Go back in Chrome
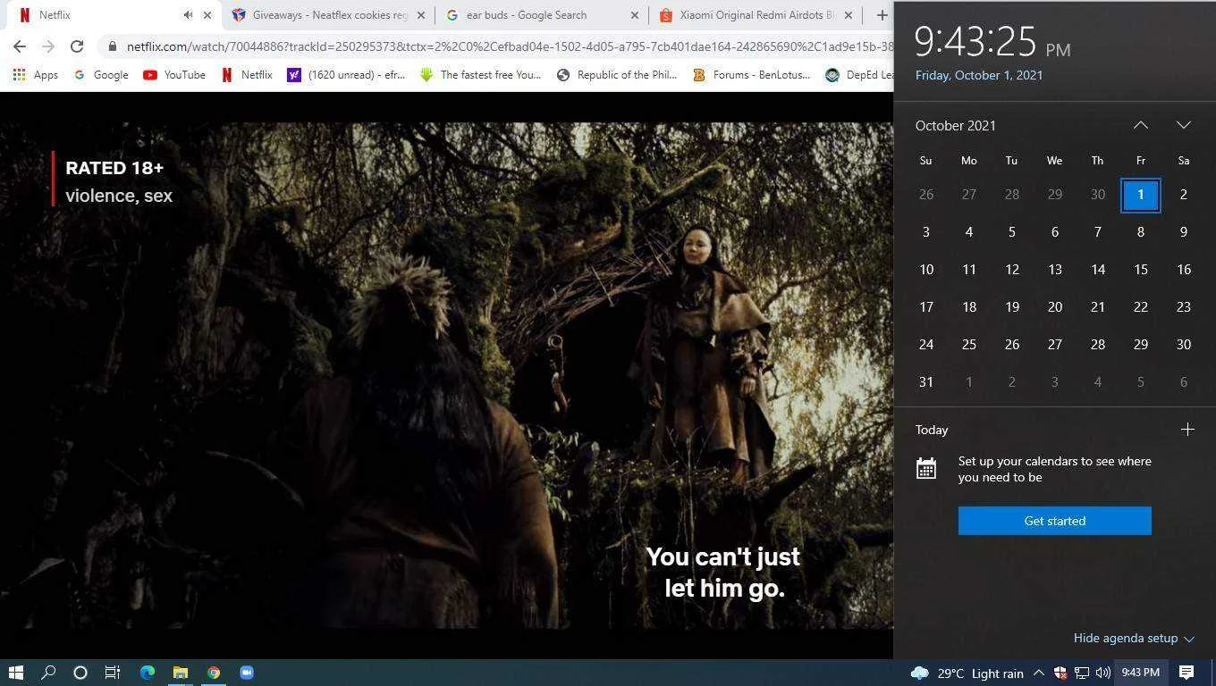The height and width of the screenshot is (686, 1216). [x=20, y=46]
